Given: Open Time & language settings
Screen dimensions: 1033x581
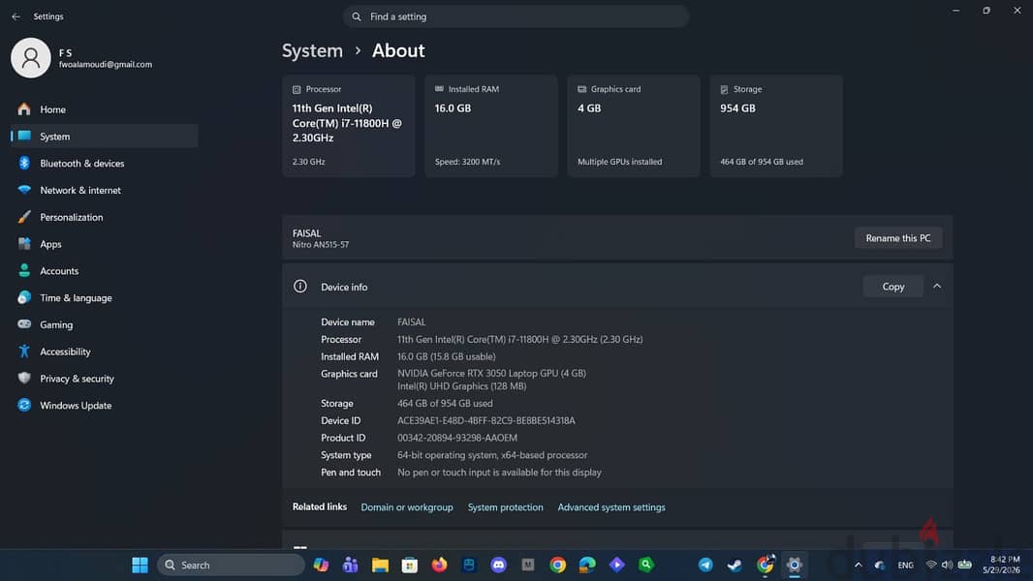Looking at the screenshot, I should click(x=104, y=298).
